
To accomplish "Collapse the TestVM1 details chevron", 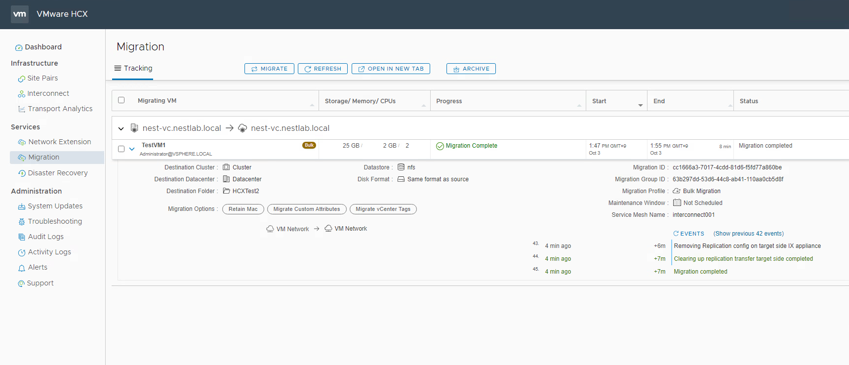I will pos(132,149).
